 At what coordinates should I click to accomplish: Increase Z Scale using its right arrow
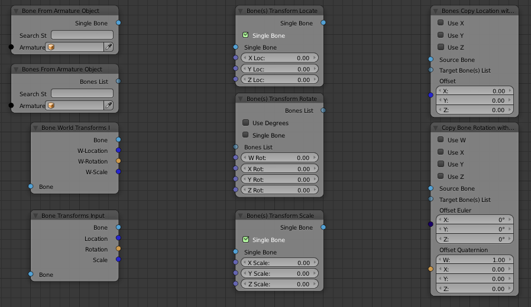(x=315, y=285)
